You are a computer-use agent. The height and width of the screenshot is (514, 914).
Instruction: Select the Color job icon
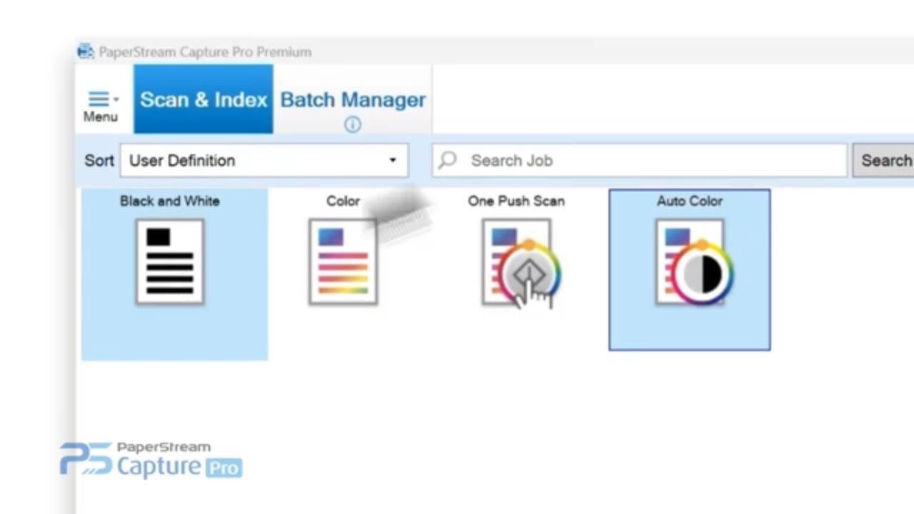tap(343, 262)
